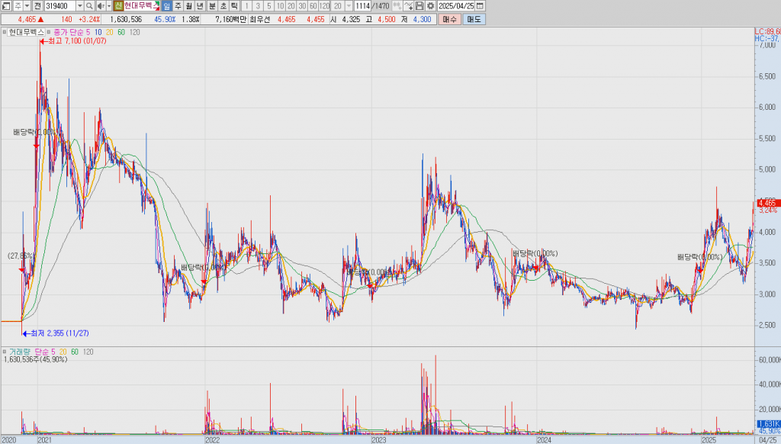Click the chart line tool icon beside save
Screen dimensions: 781x444
click(x=408, y=5)
